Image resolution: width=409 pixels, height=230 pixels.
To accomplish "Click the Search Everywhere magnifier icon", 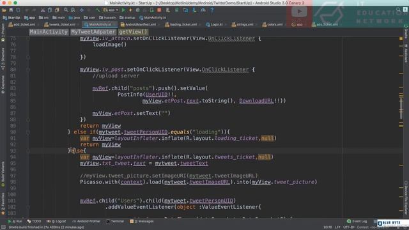I will (398, 10).
